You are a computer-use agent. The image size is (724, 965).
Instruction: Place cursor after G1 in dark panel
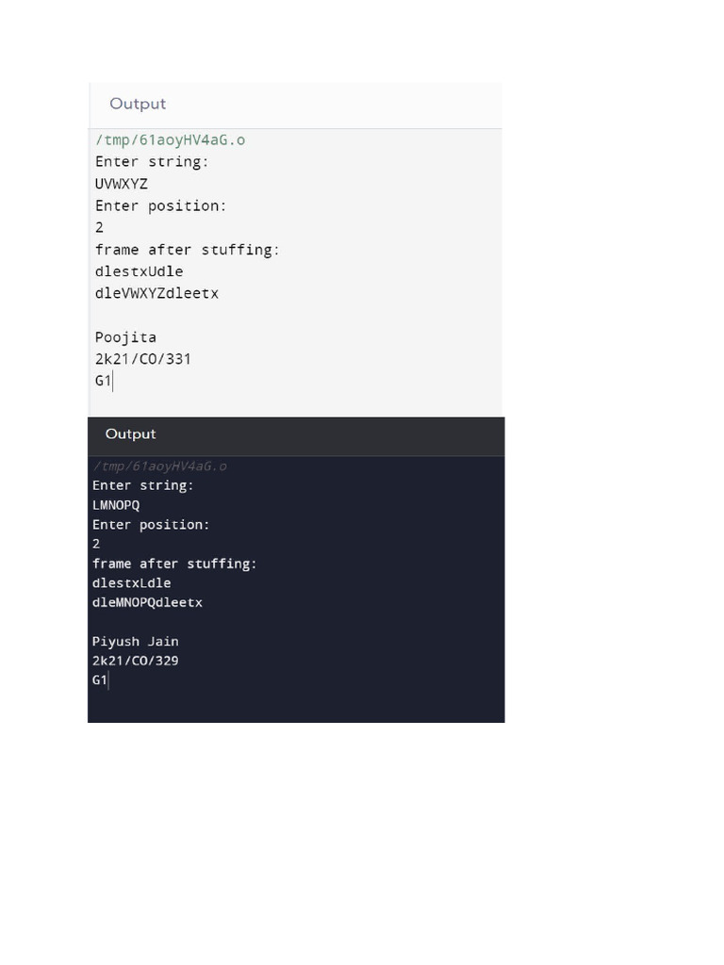click(x=108, y=680)
